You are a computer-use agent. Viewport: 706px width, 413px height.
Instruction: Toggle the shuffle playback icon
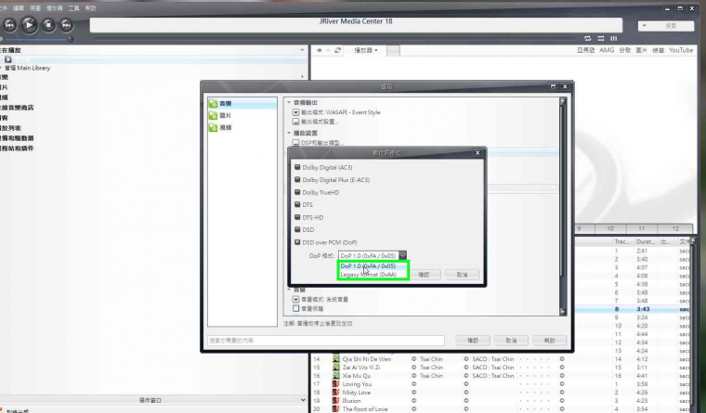click(x=601, y=38)
